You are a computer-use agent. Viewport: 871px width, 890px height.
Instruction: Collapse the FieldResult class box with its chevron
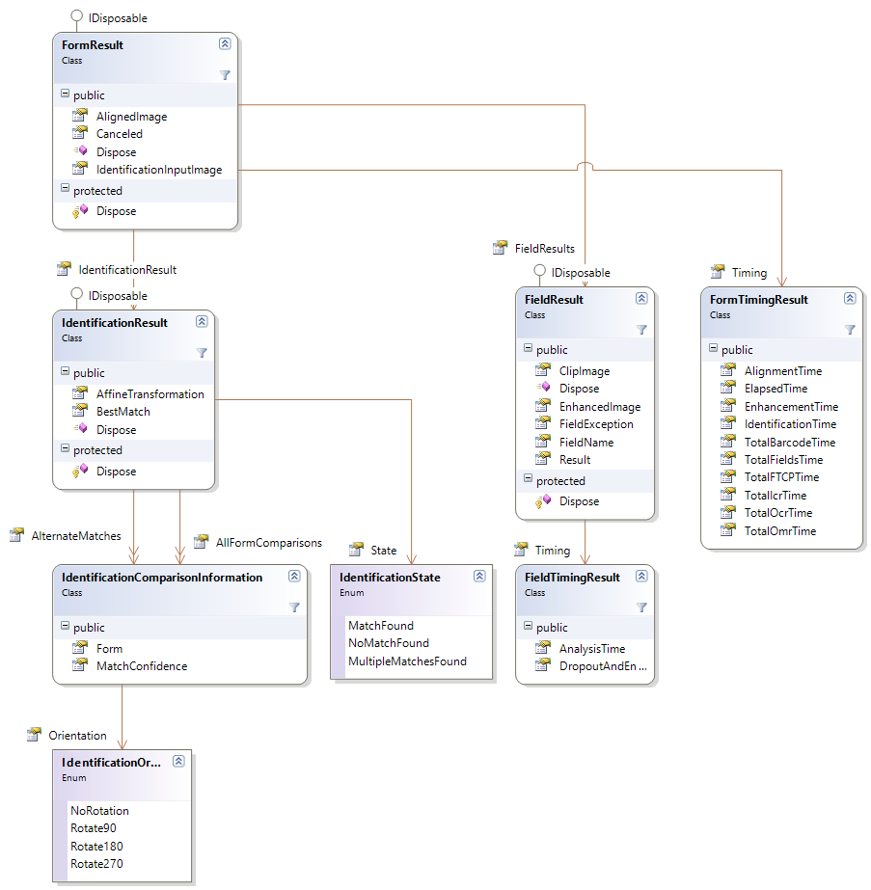coord(641,298)
